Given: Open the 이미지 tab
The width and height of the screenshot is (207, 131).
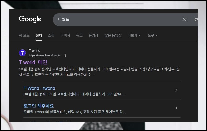Looking at the screenshot, I should coord(65,35).
